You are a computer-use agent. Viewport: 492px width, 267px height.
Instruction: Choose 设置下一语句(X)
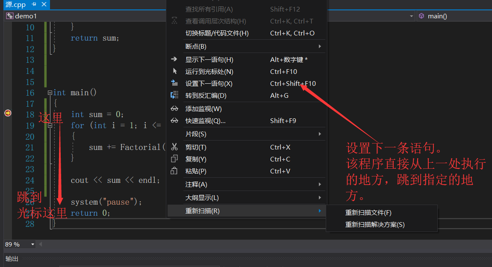tap(246, 83)
